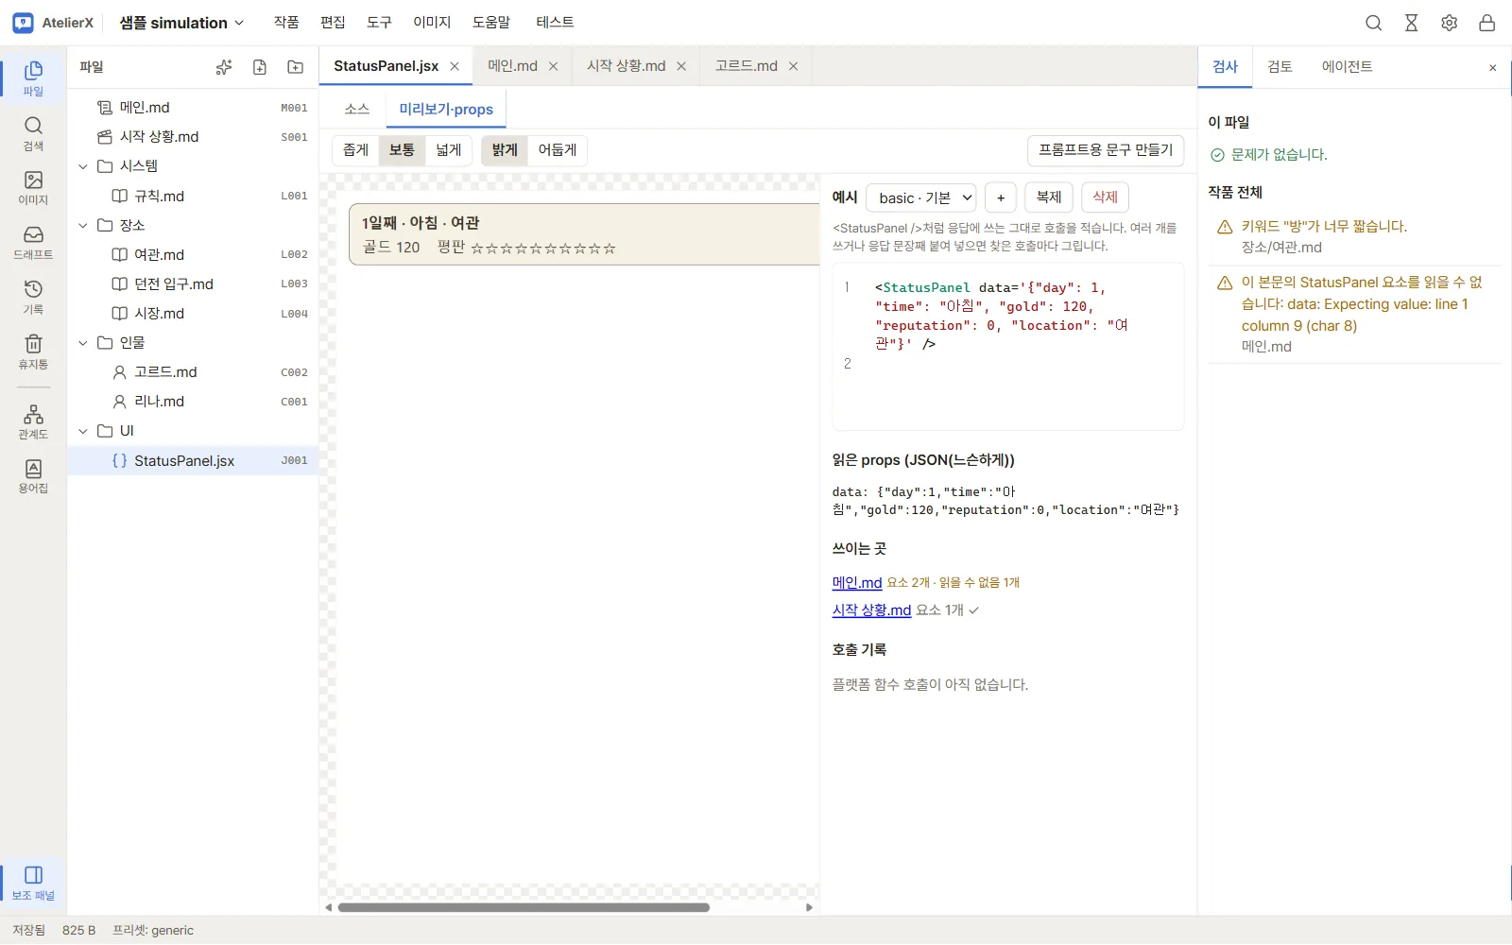This screenshot has height=945, width=1512.
Task: Switch preview theme to 밝게
Action: 505,150
